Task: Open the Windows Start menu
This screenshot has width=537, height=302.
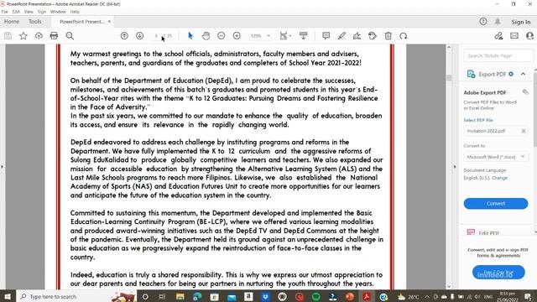Action: 8,296
